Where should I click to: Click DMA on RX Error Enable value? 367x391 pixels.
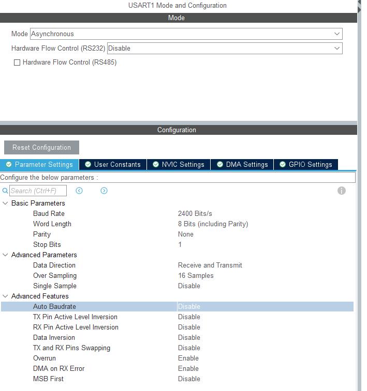pyautogui.click(x=188, y=369)
